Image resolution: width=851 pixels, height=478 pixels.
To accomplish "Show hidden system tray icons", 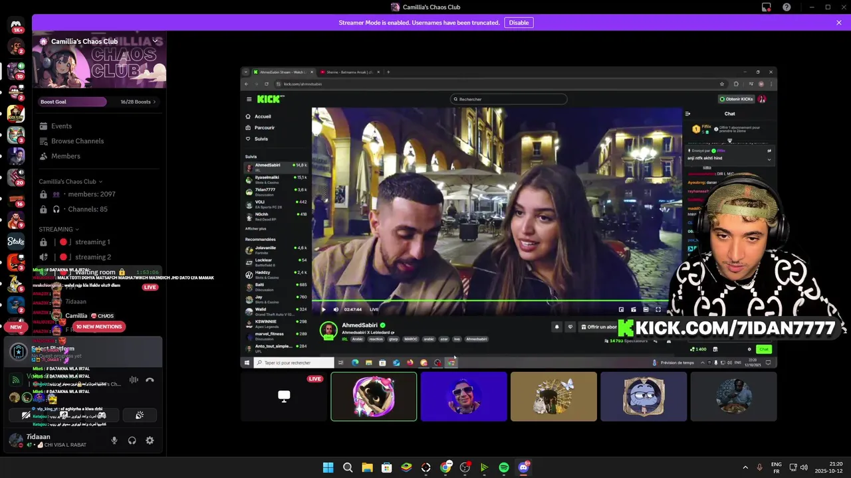I will click(745, 467).
